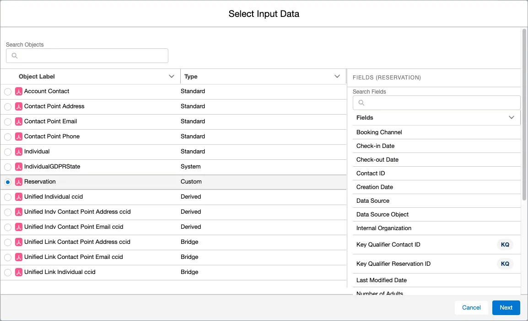528x321 pixels.
Task: Click the Reservation object icon
Action: [19, 182]
